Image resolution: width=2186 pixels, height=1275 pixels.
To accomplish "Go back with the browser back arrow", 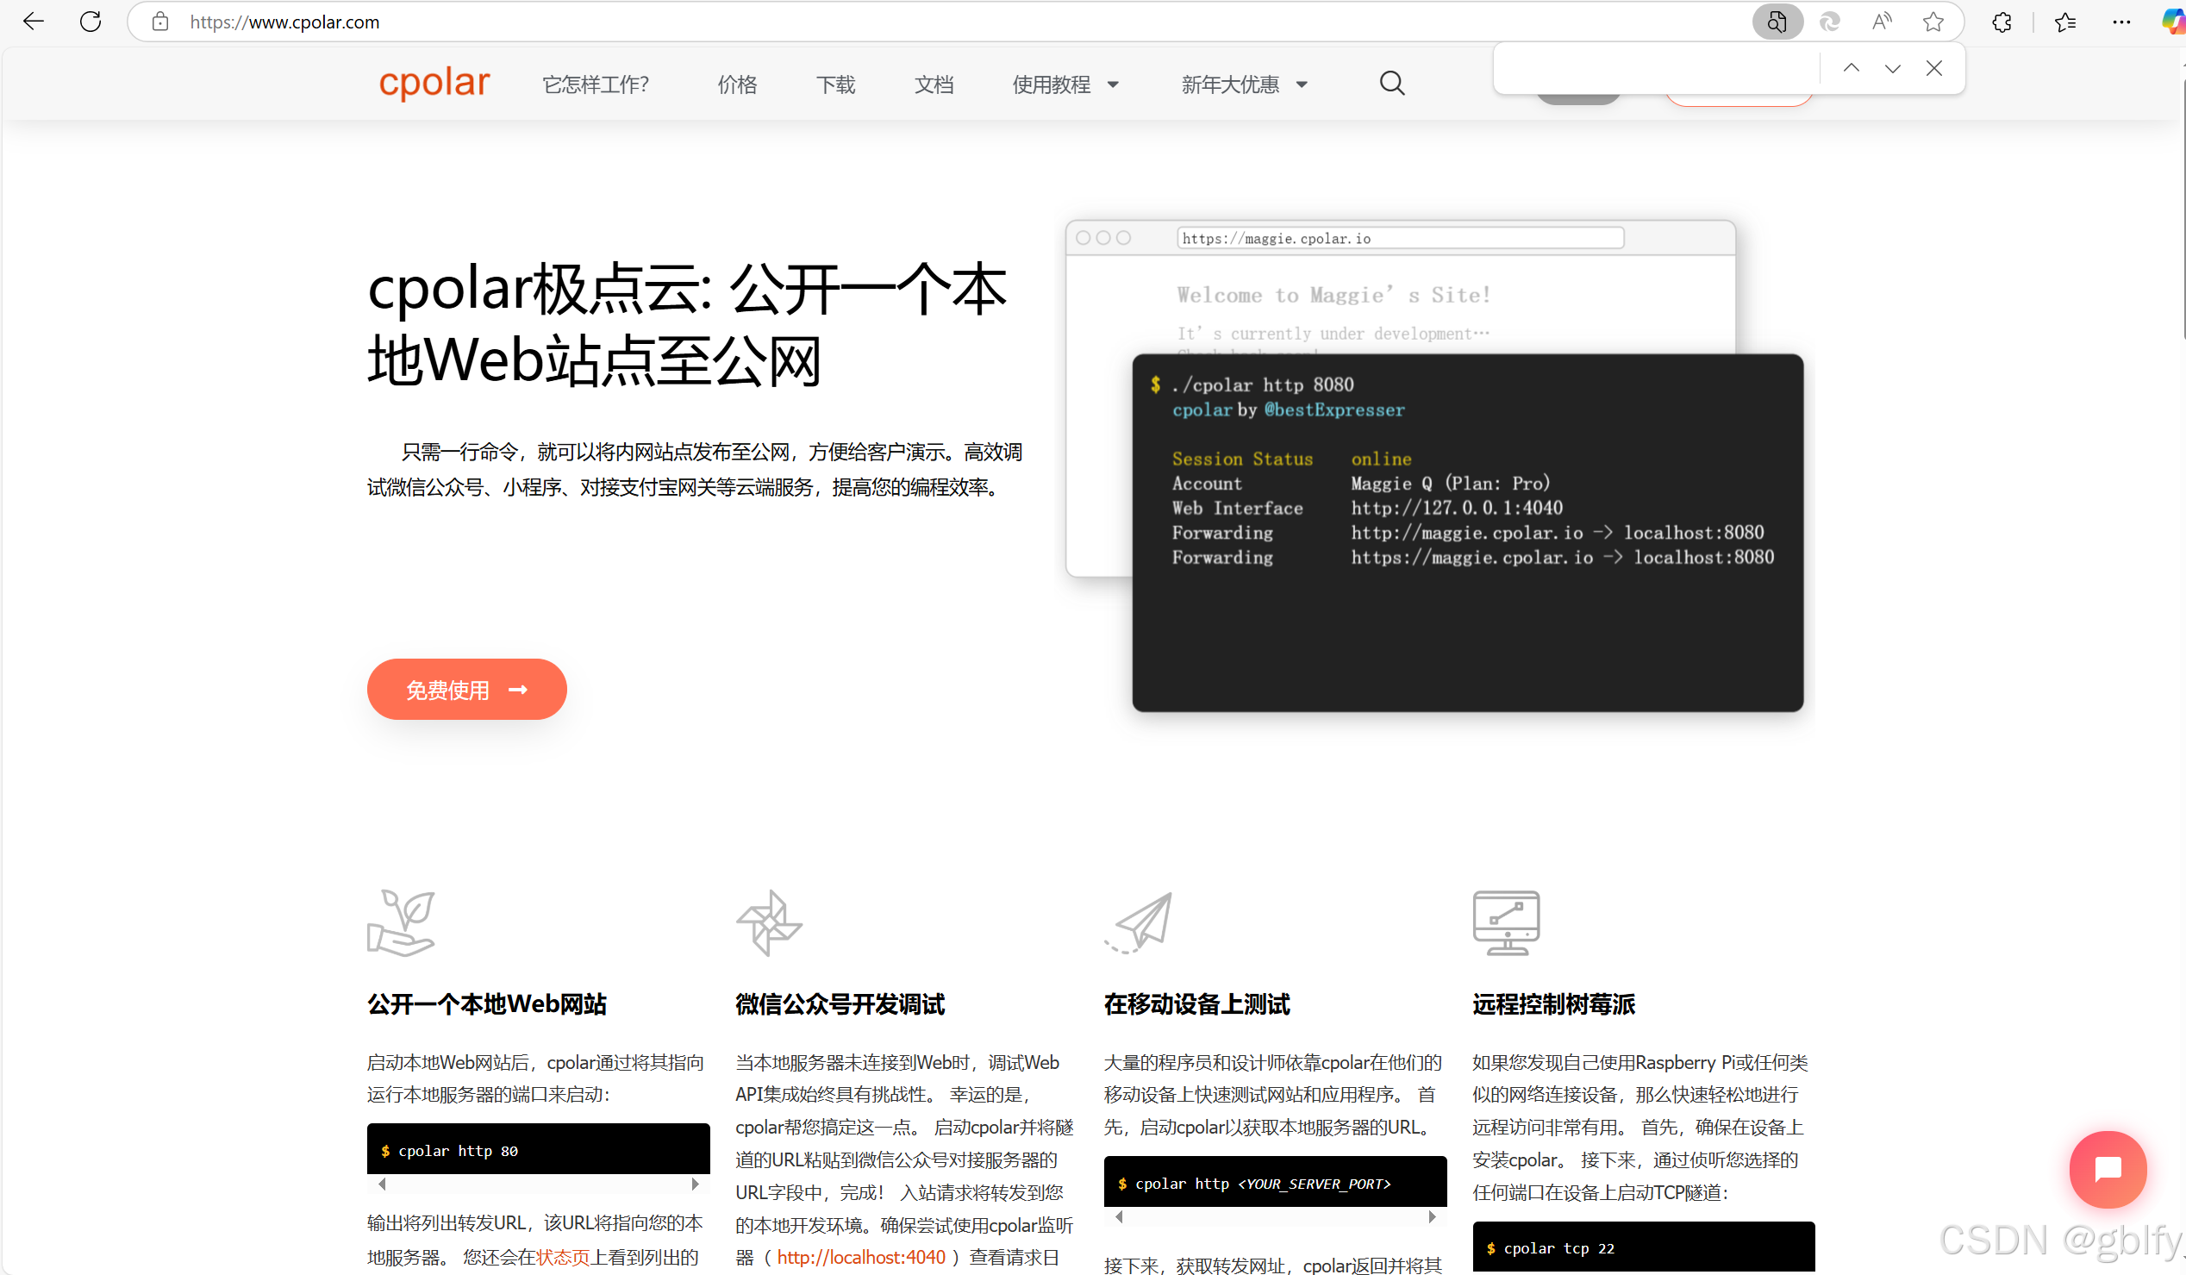I will coord(33,22).
